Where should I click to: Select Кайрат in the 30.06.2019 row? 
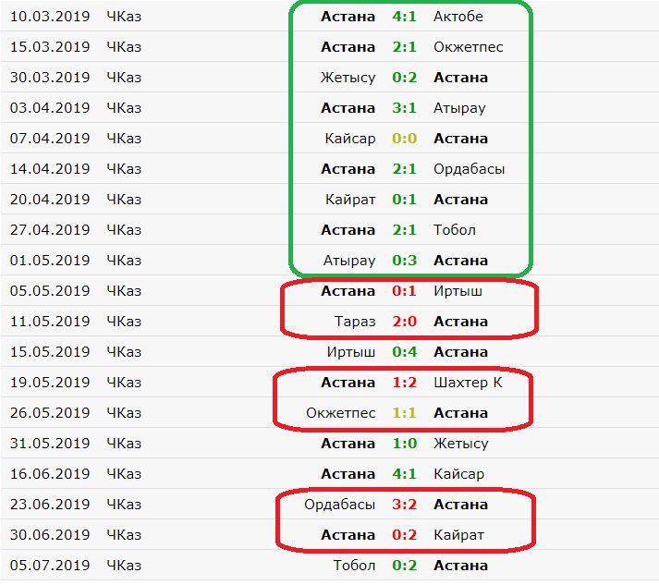click(x=458, y=535)
